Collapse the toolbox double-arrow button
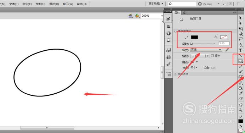The height and width of the screenshot is (133, 245). pyautogui.click(x=242, y=9)
